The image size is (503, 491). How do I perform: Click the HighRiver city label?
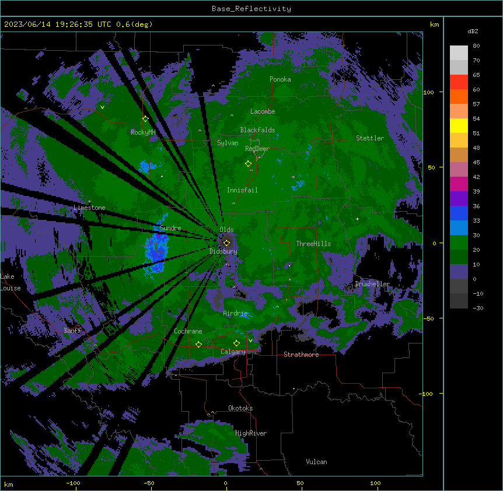[x=251, y=433]
